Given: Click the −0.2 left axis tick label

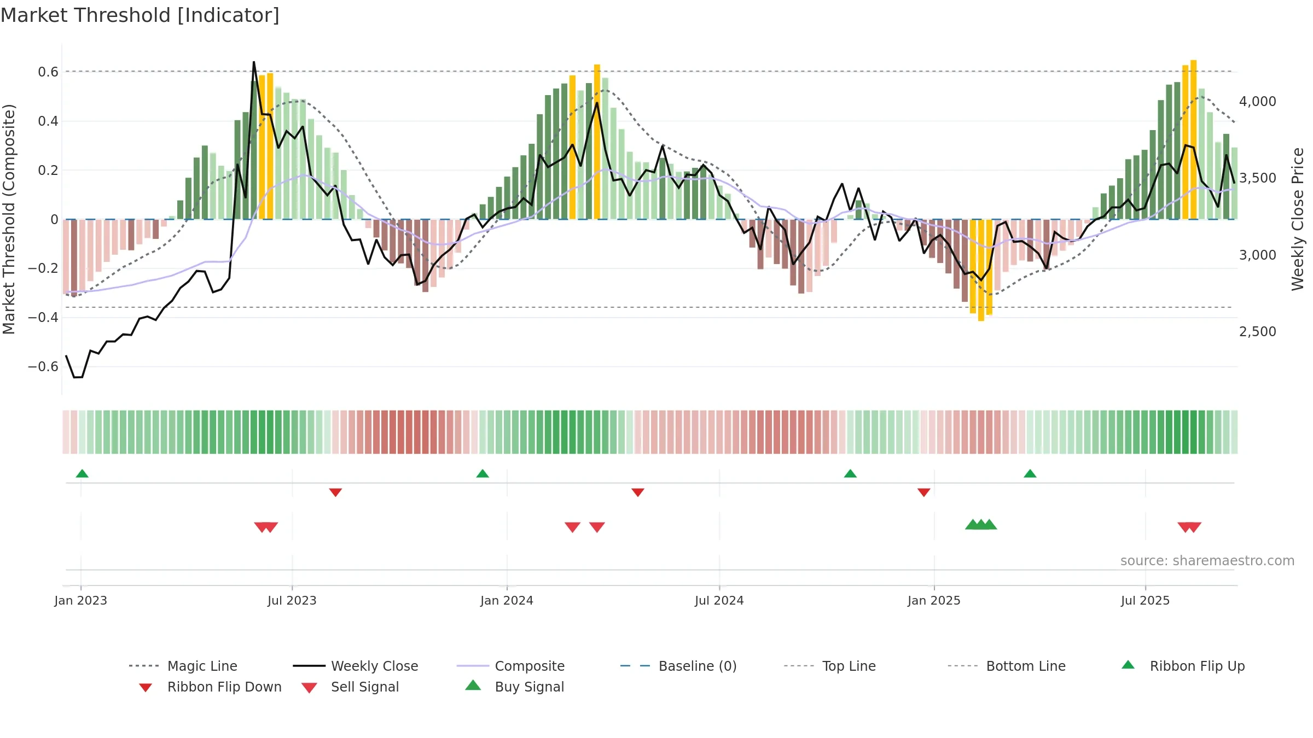Looking at the screenshot, I should click(43, 268).
